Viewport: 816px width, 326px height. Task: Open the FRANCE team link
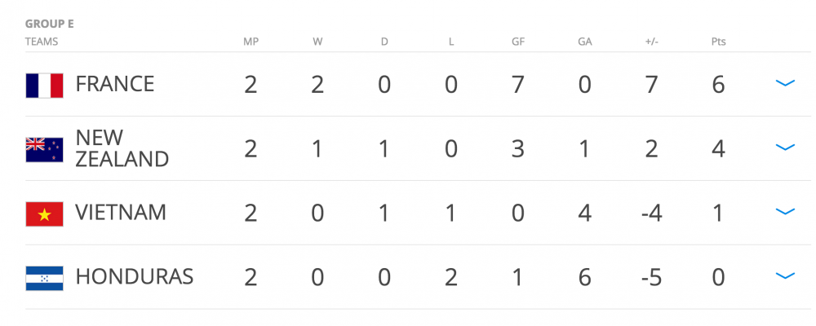coord(114,84)
